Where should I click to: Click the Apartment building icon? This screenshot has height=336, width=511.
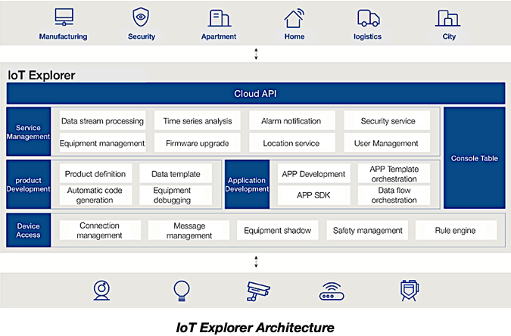coord(219,17)
